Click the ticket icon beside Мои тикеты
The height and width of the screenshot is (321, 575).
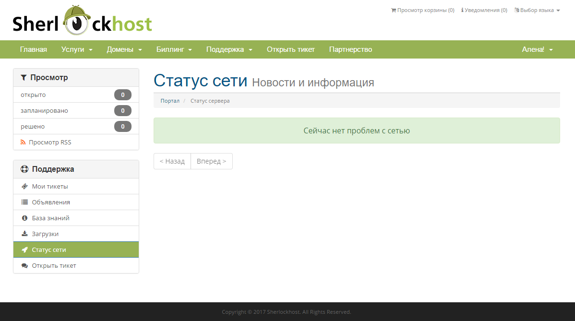pos(24,187)
